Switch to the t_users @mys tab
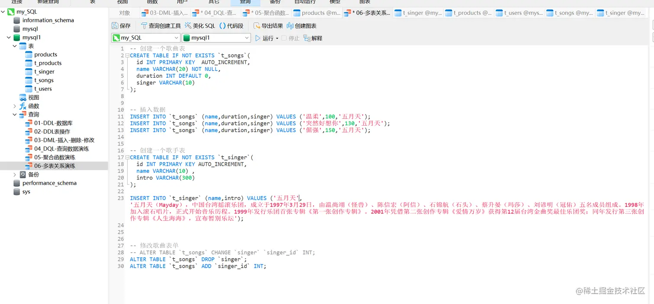The image size is (654, 304). coord(519,13)
